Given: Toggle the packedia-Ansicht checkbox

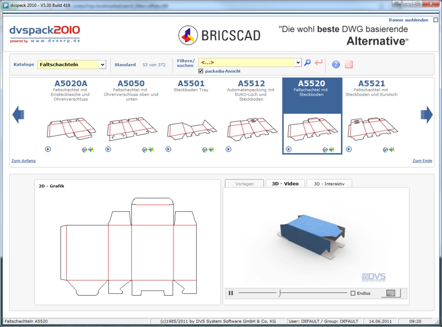Looking at the screenshot, I should click(x=201, y=71).
